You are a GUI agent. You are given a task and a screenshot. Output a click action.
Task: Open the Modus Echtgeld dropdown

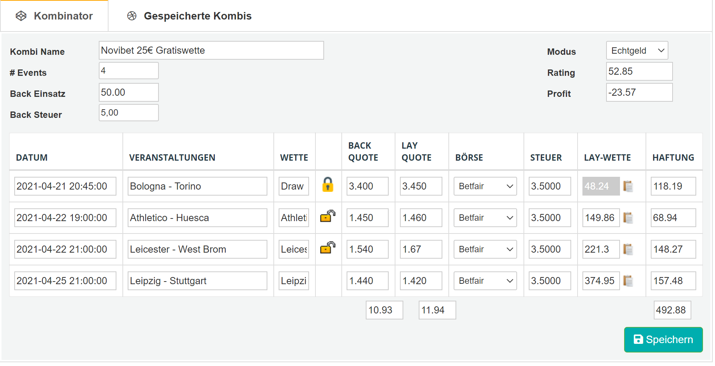tap(637, 50)
